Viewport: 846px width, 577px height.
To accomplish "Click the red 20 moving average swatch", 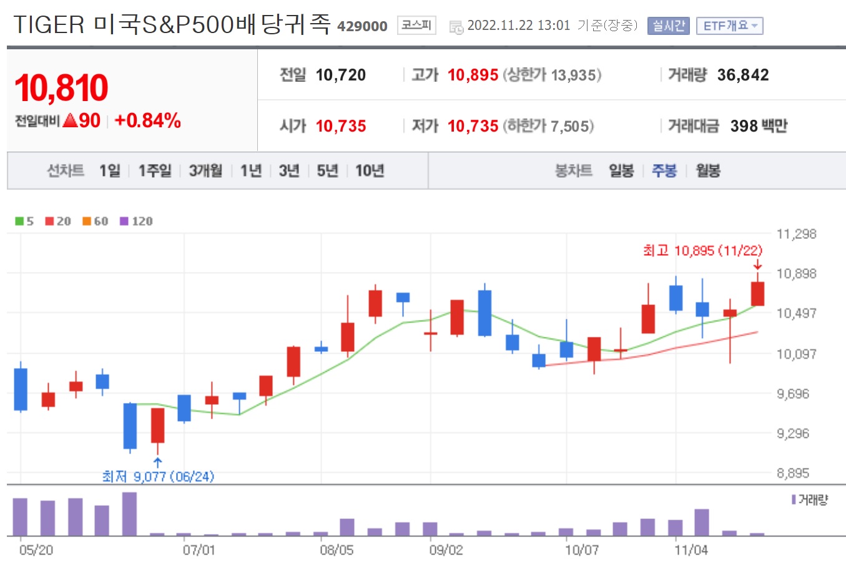I will [49, 221].
